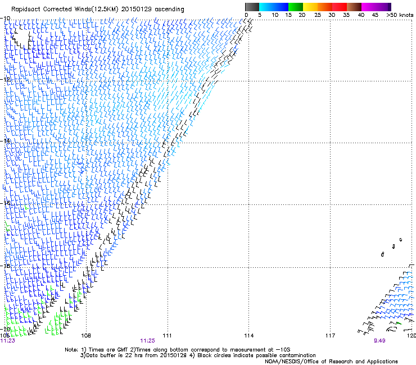Image resolution: width=416 pixels, height=365 pixels.
Task: Select the gray 0–5 knots color segment
Action: click(x=252, y=7)
